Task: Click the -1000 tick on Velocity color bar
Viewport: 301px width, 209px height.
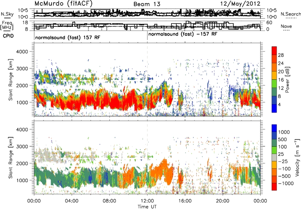Action: pyautogui.click(x=286, y=183)
